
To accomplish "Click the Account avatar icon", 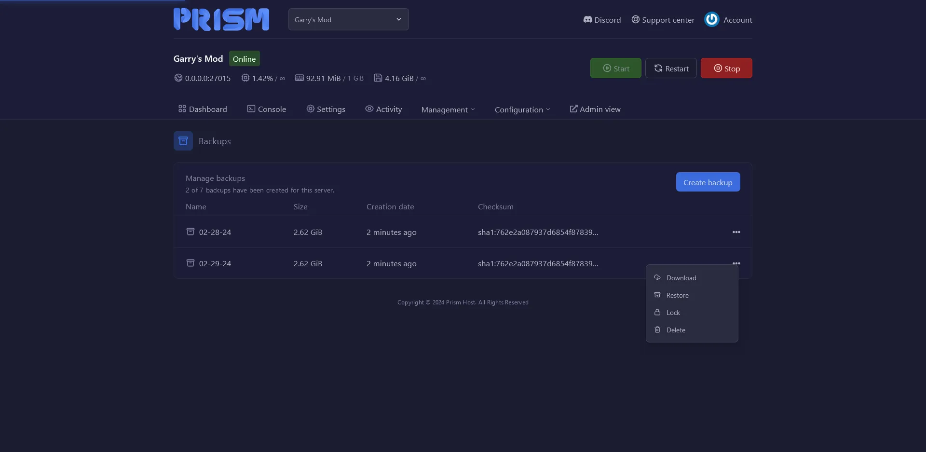I will [711, 19].
